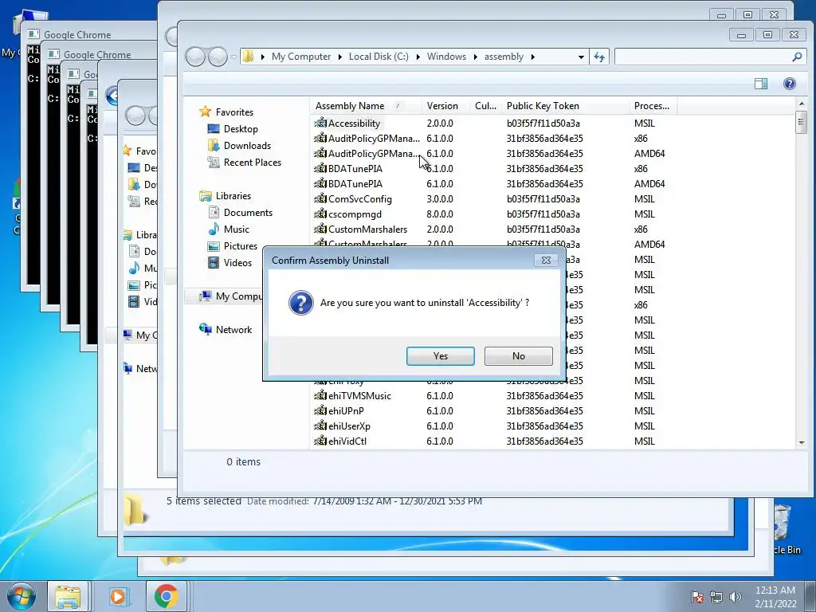Sort by the Culture column header

click(x=485, y=106)
